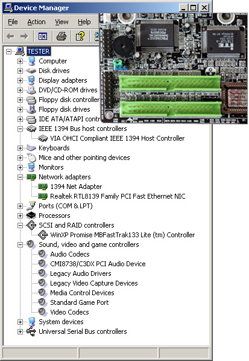249x361 pixels.
Task: Select the Audio Codecs device
Action: pyautogui.click(x=70, y=254)
